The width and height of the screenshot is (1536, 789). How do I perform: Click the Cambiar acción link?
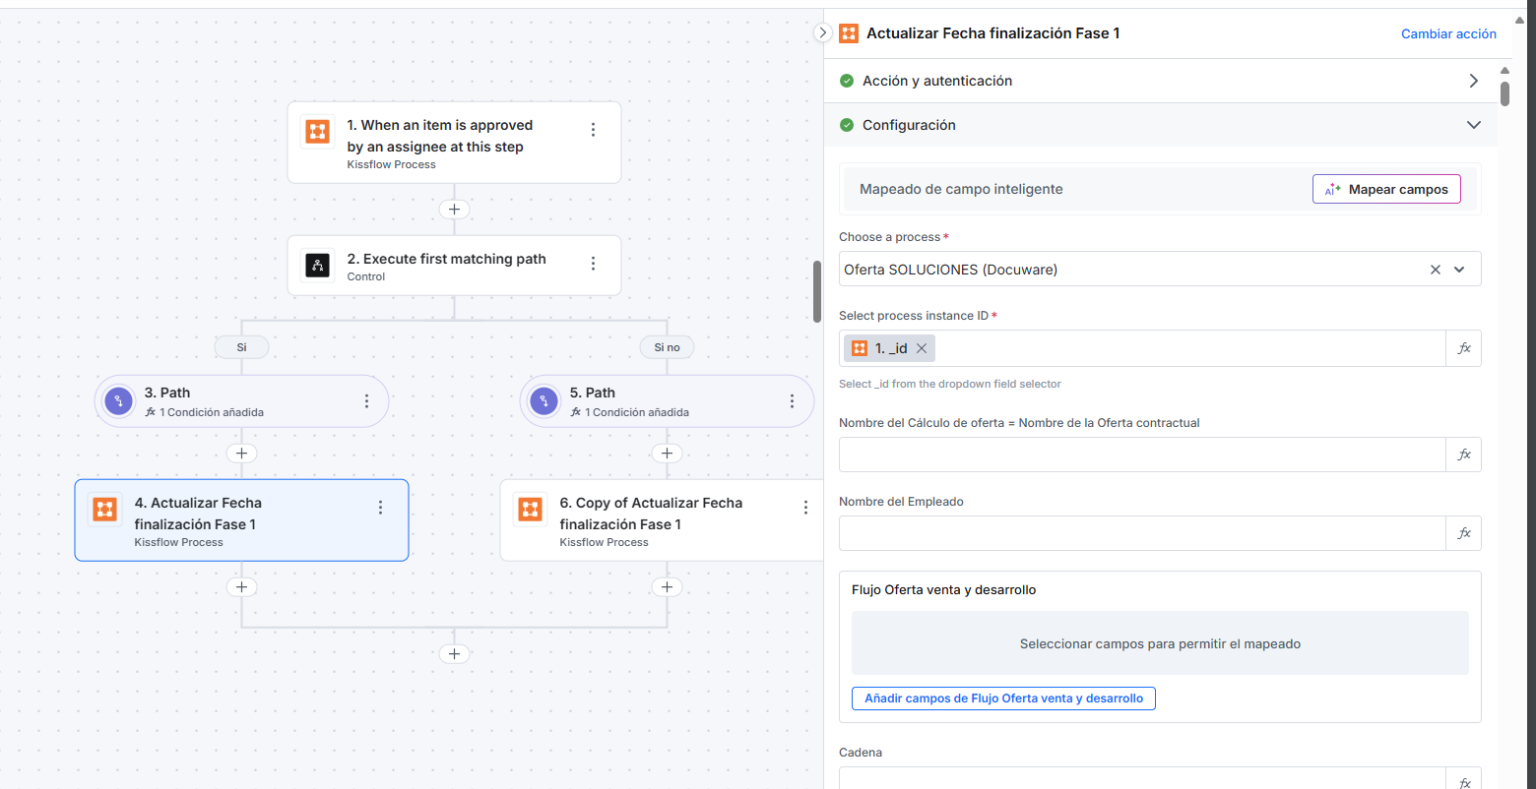pos(1448,33)
